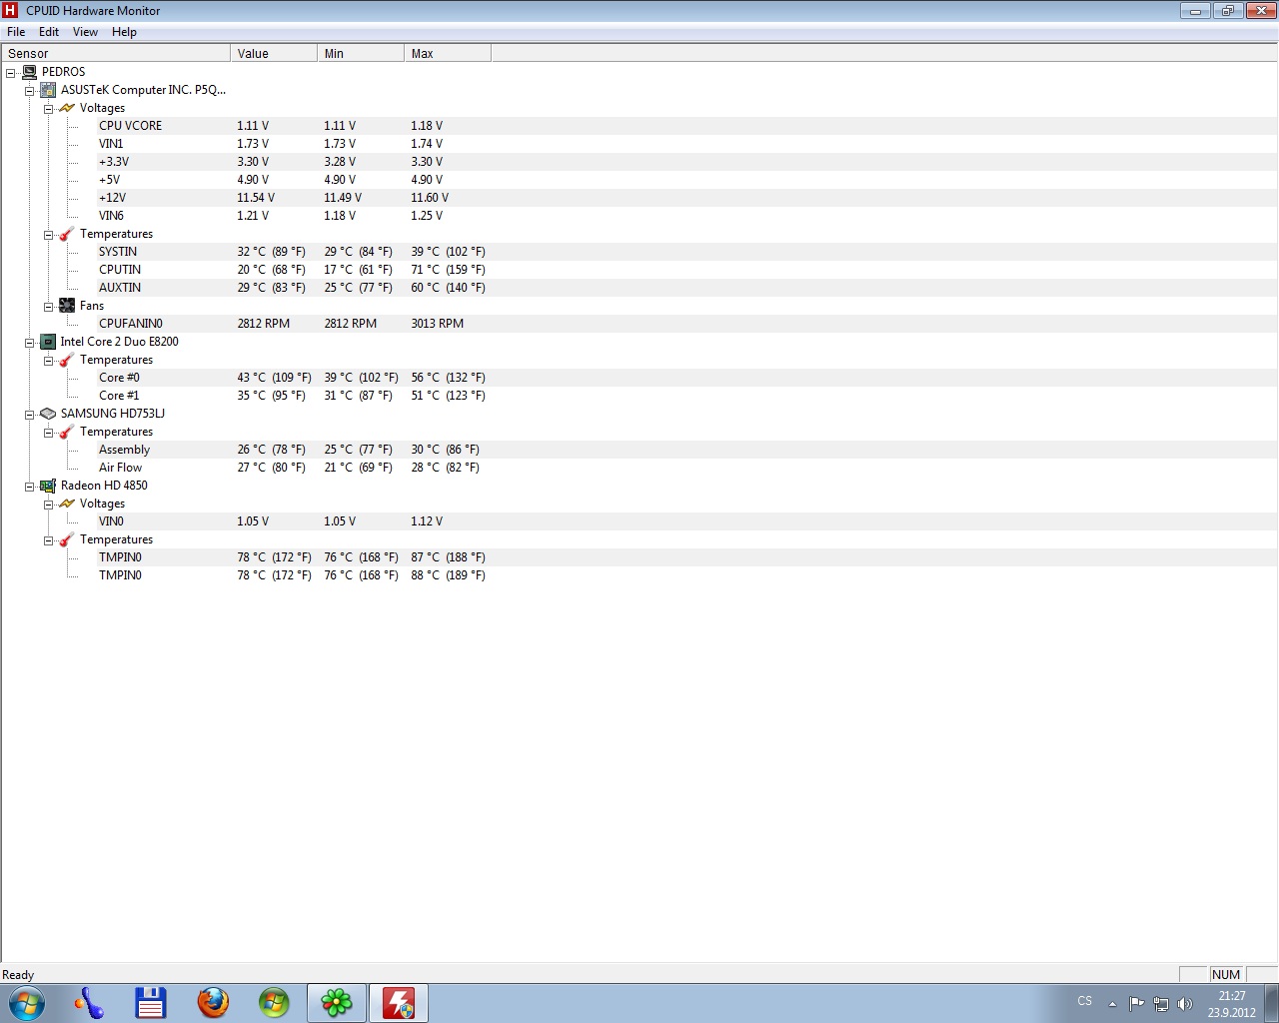This screenshot has width=1279, height=1023.
Task: Open the blue molecule-shaped taskbar icon
Action: [89, 1003]
